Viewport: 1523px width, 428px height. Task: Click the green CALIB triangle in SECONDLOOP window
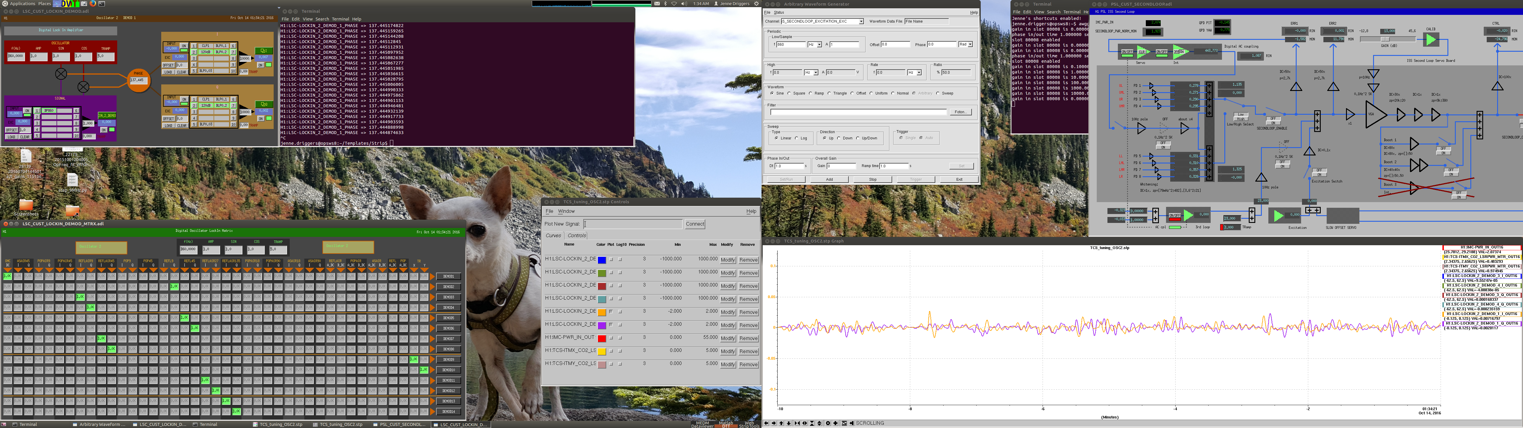1431,40
